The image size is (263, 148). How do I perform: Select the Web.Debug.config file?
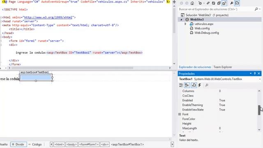(207, 33)
